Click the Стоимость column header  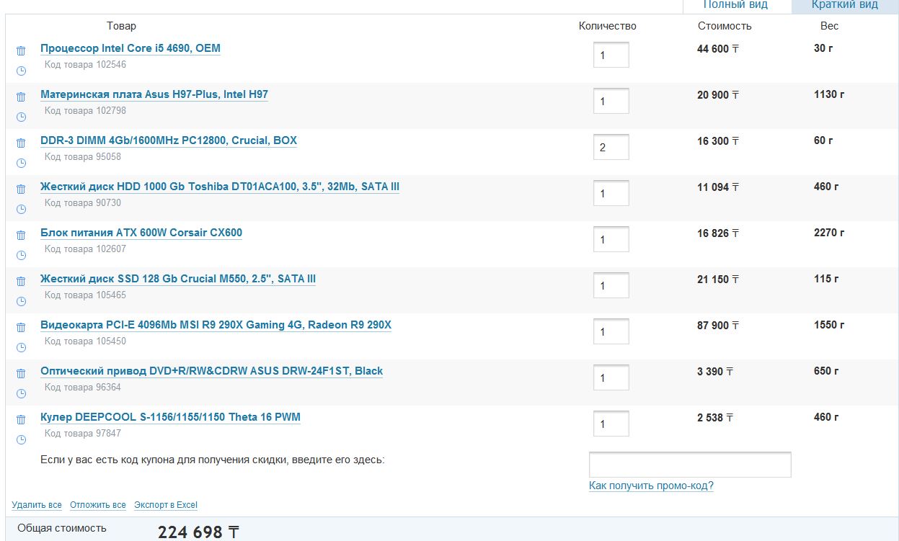click(725, 26)
